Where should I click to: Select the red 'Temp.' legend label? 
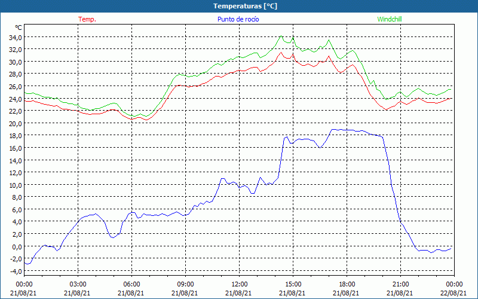point(87,19)
